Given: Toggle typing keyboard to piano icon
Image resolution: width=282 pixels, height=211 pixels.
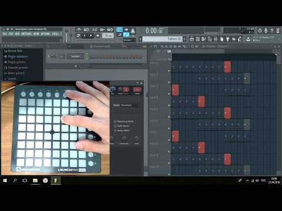Looking at the screenshot, I should [x=119, y=29].
